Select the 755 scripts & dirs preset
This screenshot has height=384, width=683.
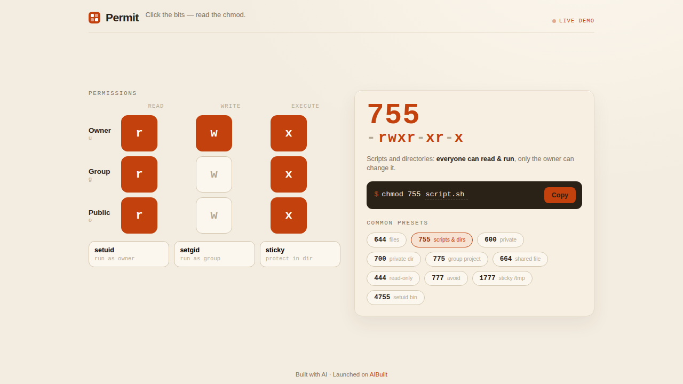[x=442, y=240]
